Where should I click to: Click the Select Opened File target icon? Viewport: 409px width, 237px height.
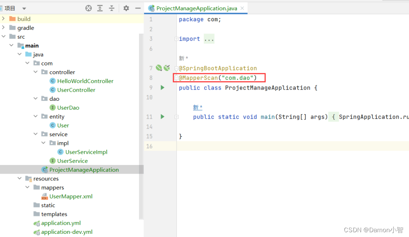(88, 8)
